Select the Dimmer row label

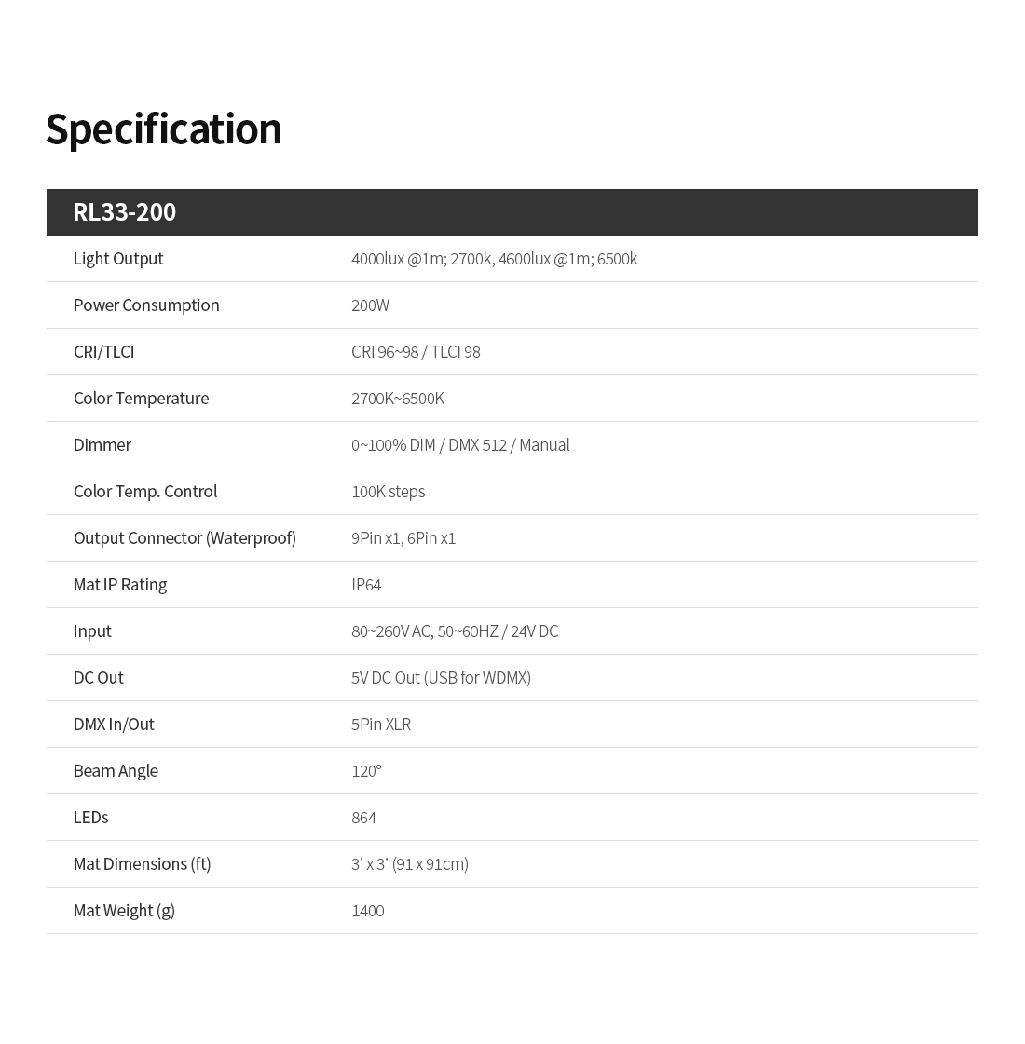(102, 445)
